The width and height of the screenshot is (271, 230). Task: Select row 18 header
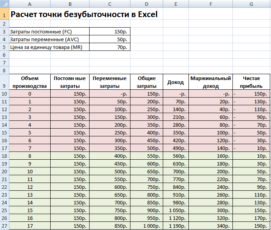[5, 156]
